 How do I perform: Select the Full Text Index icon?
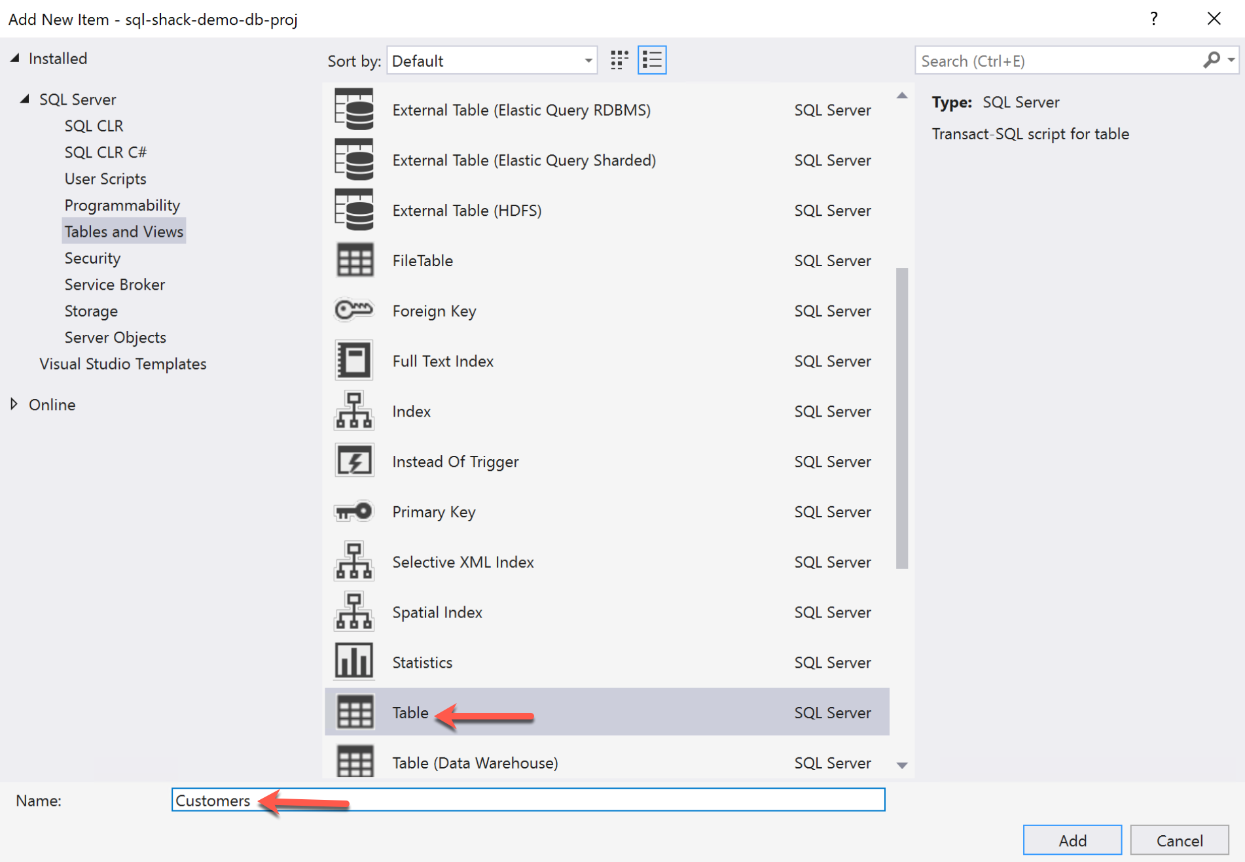click(x=353, y=360)
